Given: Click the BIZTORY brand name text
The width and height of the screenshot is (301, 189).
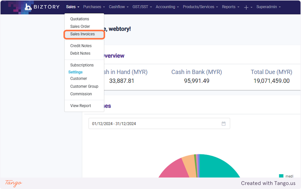Looking at the screenshot, I should point(47,7).
